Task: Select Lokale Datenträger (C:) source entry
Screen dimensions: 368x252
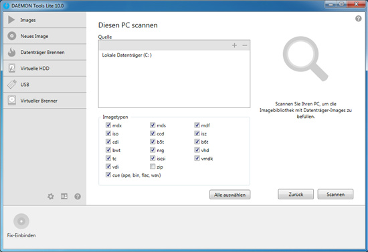Action: (174, 55)
